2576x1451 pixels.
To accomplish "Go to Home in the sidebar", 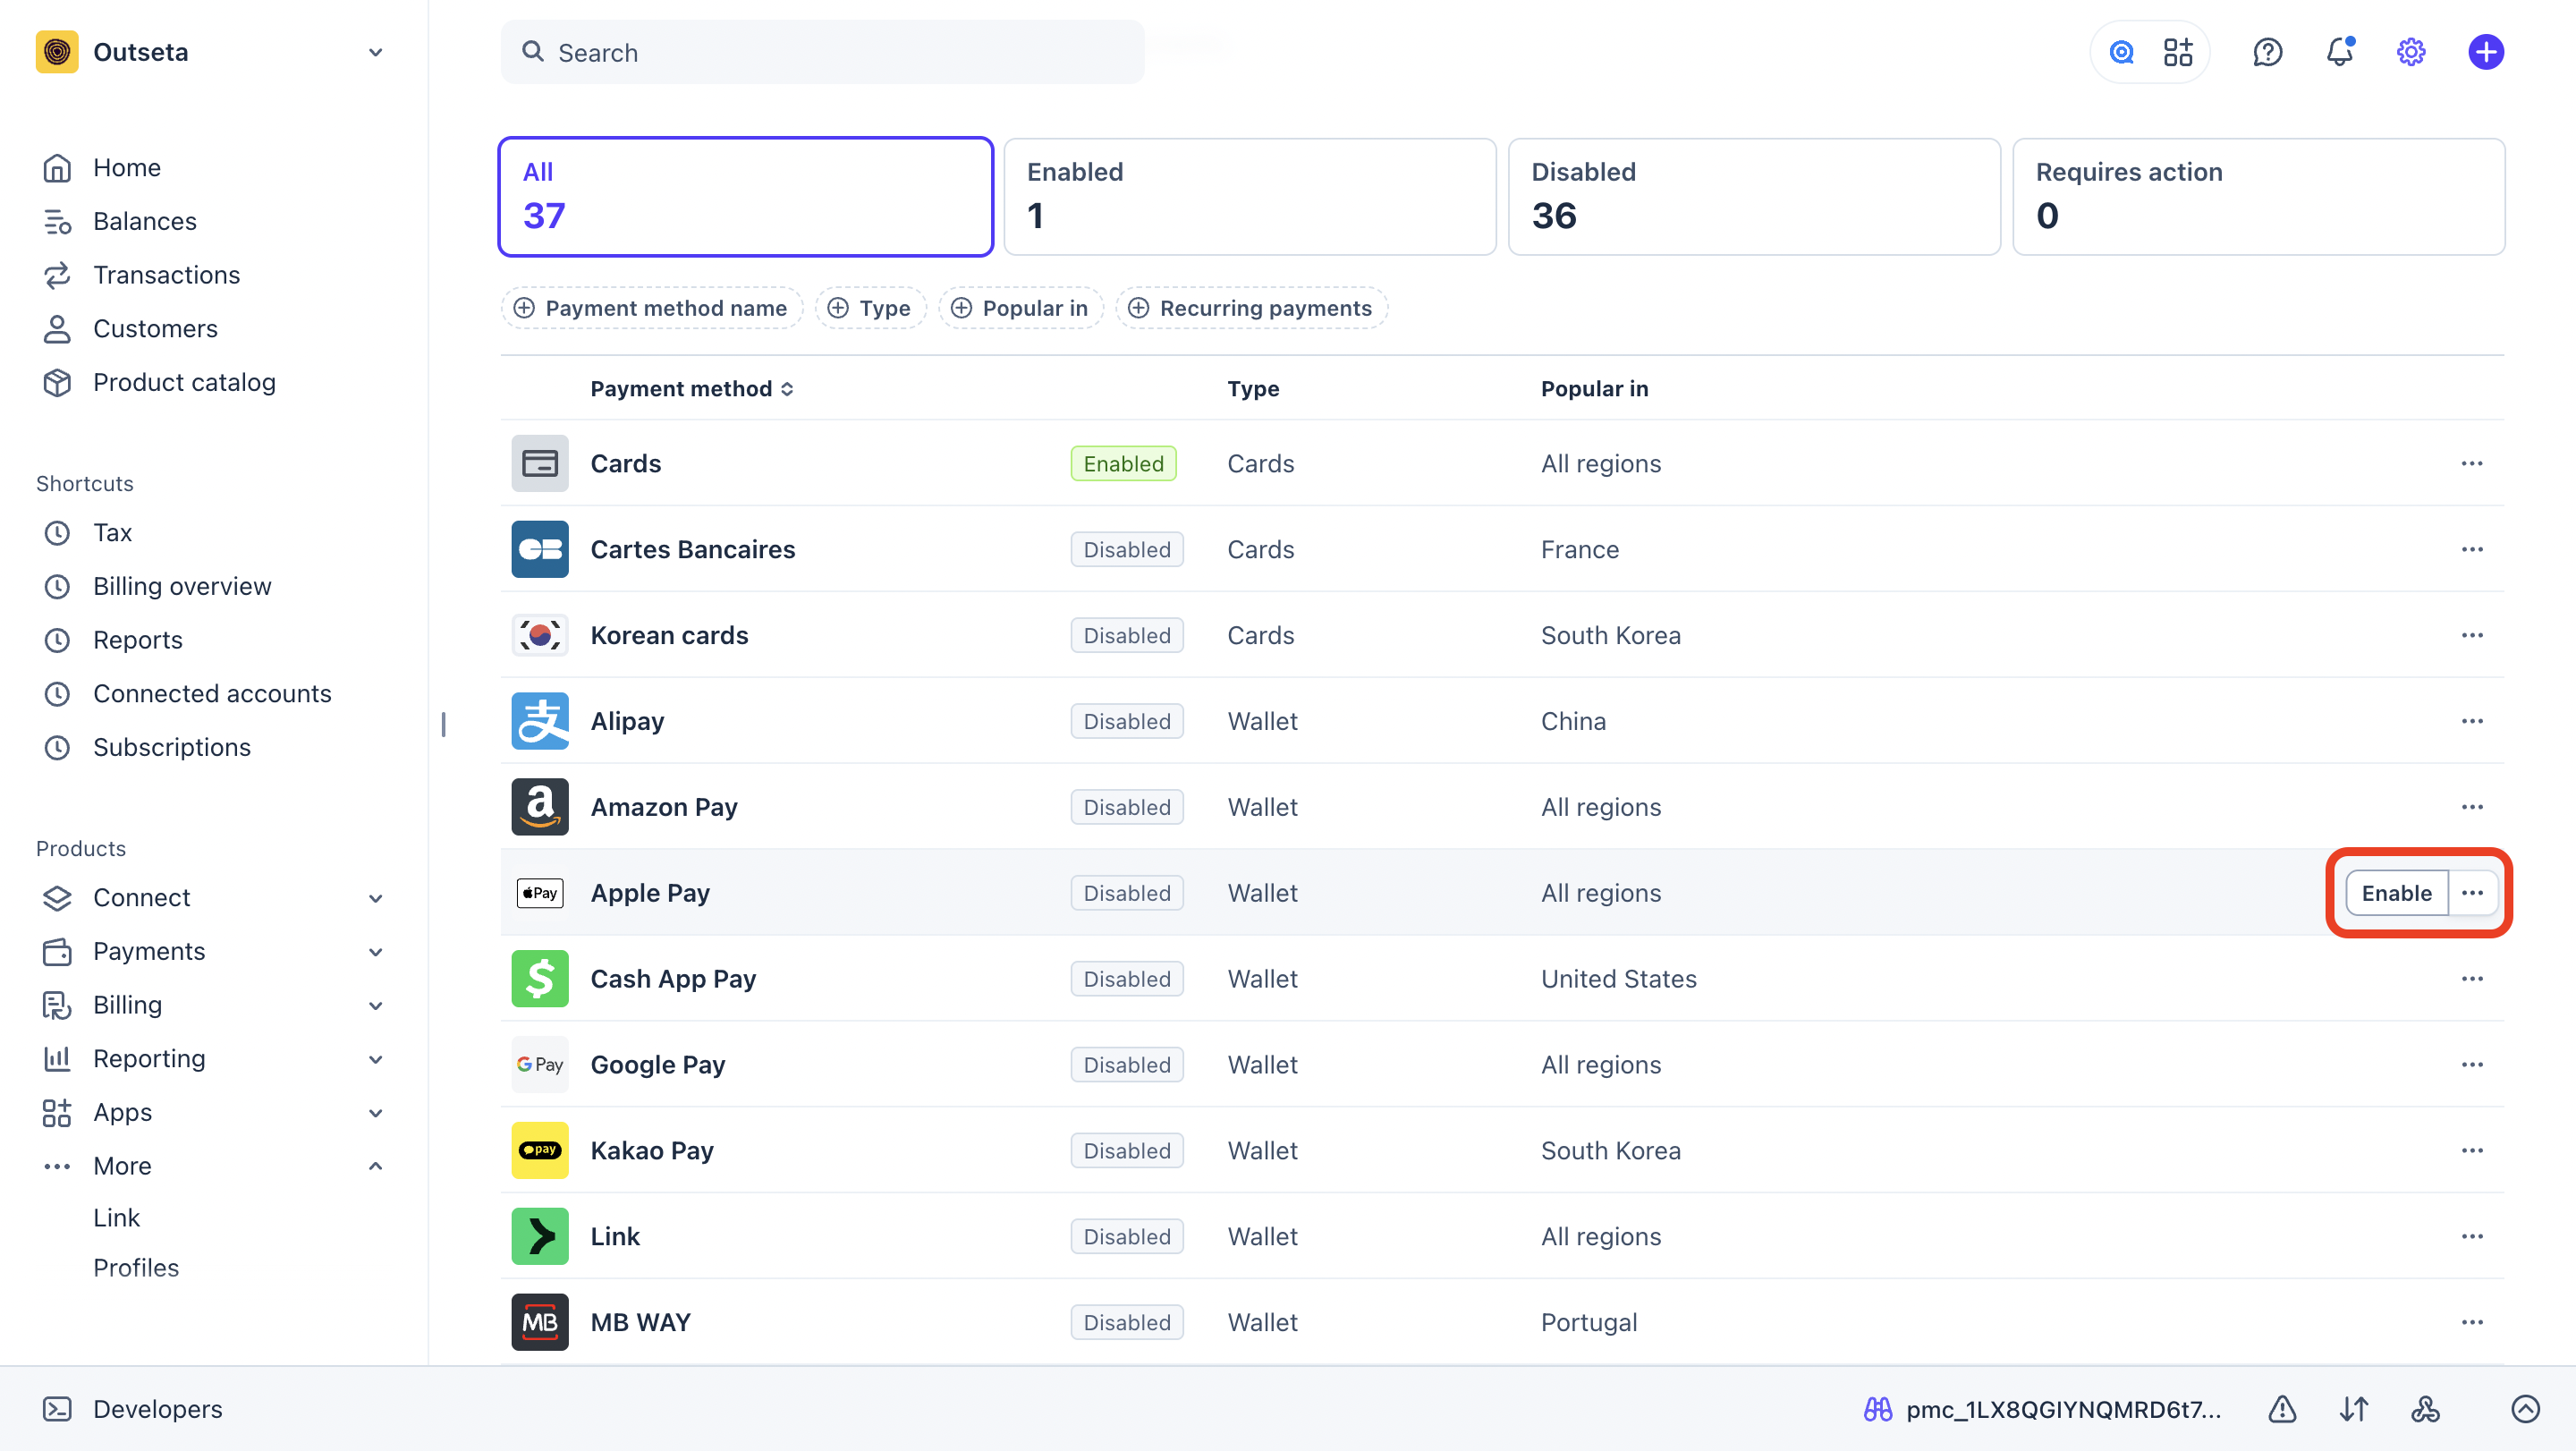I will click(126, 168).
